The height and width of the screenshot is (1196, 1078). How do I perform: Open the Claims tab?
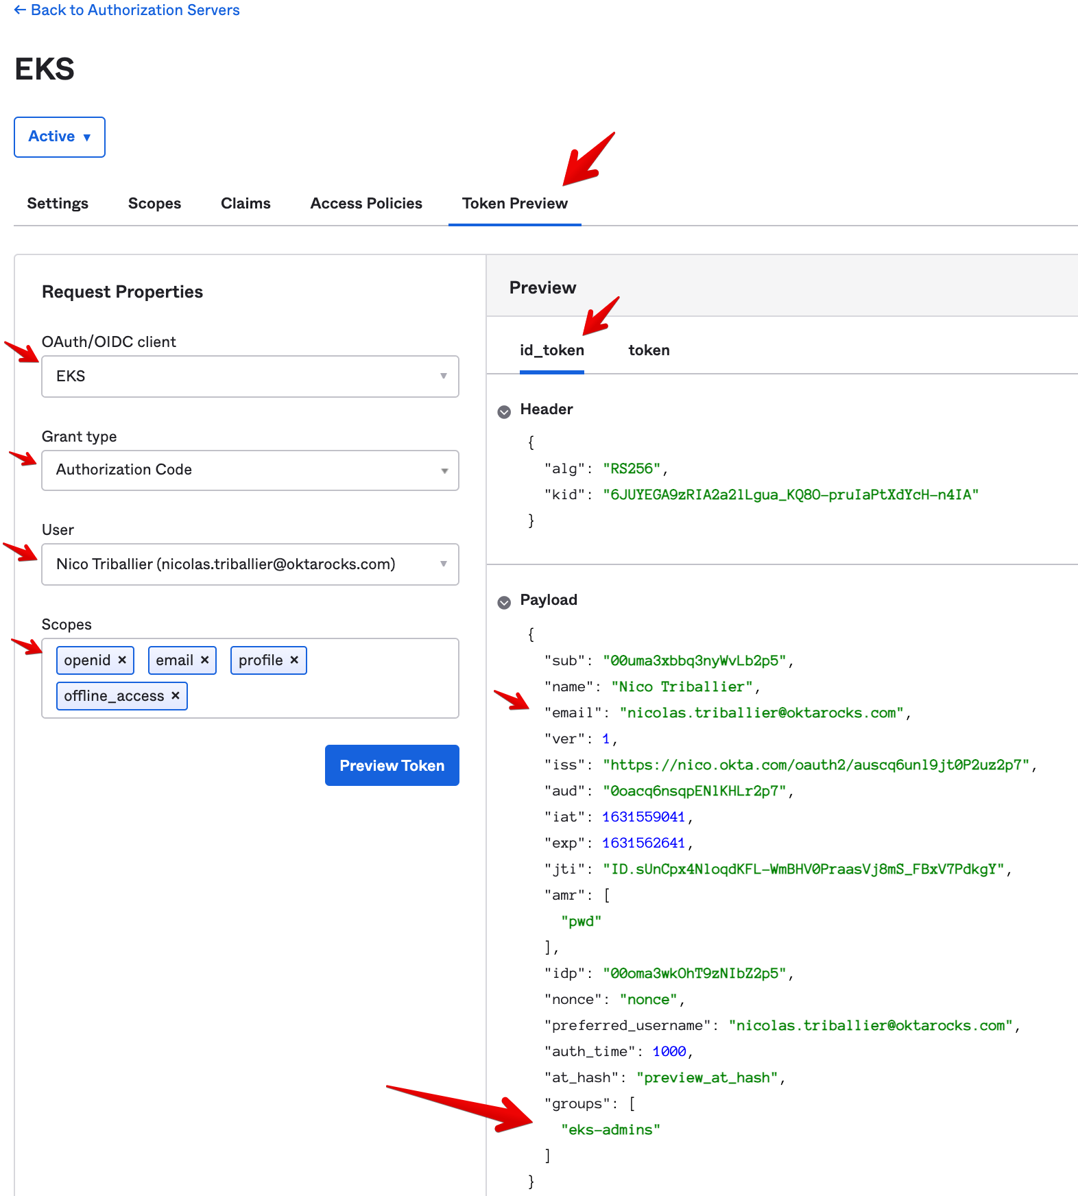245,204
